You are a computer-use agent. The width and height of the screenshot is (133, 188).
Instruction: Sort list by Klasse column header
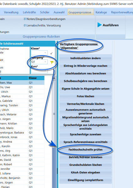(36, 78)
